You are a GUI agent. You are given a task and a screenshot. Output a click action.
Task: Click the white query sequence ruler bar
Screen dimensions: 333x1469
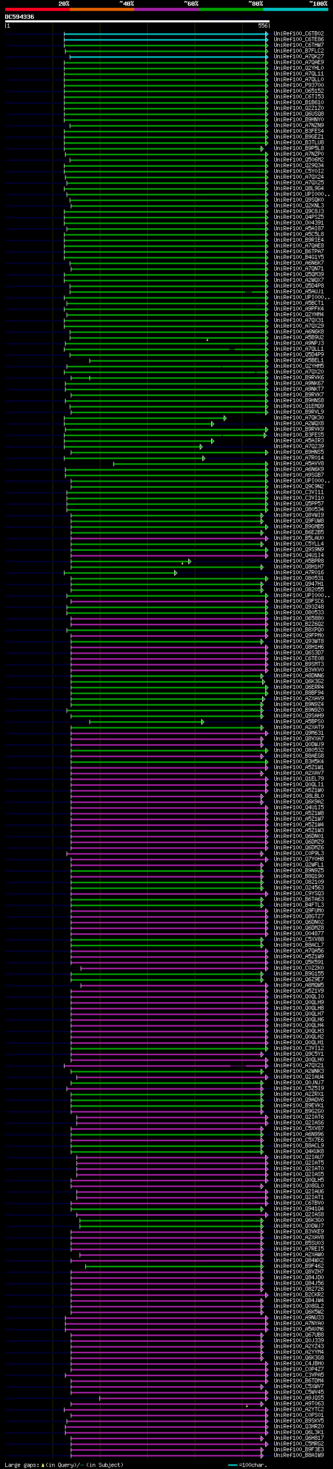[x=137, y=22]
